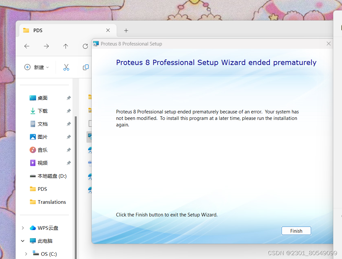Click the Copy icon in toolbar

[x=86, y=67]
